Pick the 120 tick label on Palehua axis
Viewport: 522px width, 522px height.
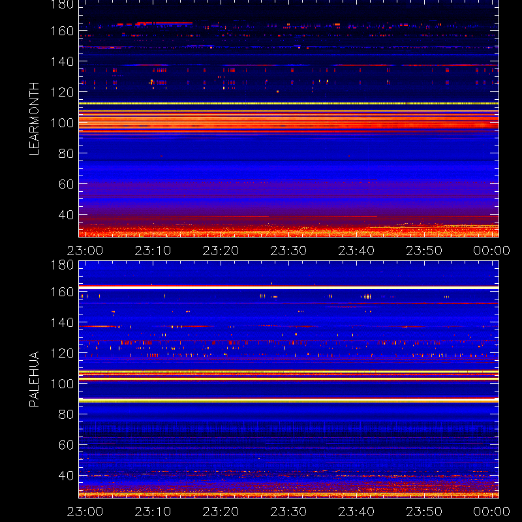[62, 353]
